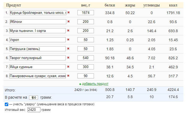Remove the chicken broiler product row
This screenshot has width=190, height=113.
click(x=68, y=12)
